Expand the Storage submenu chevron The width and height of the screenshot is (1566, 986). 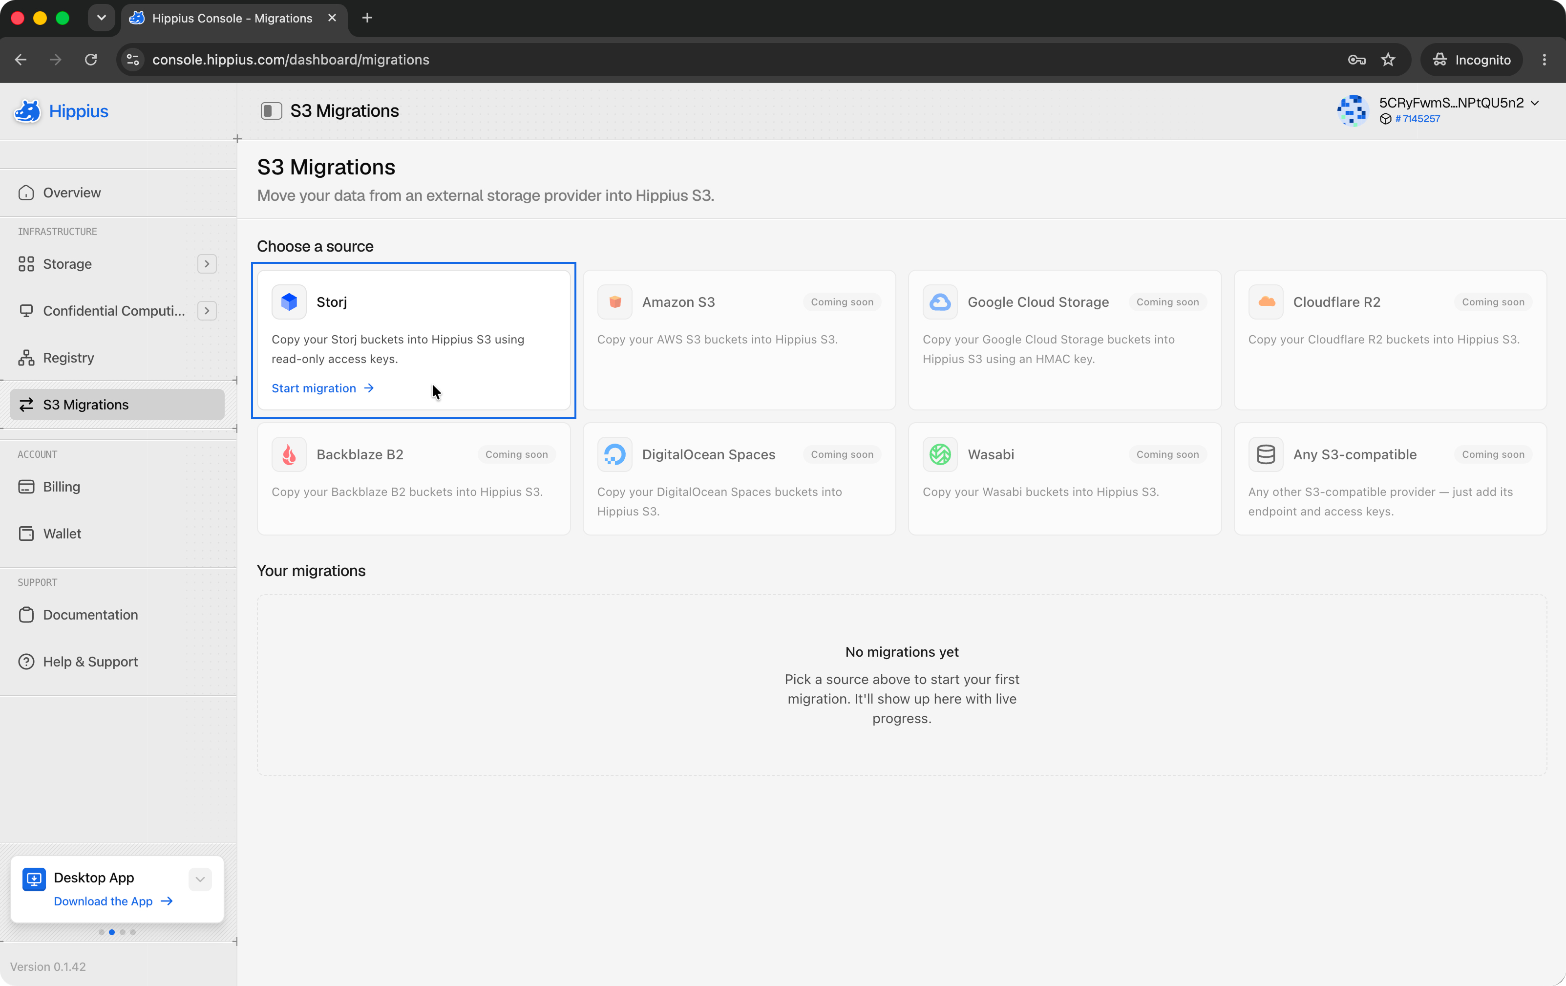207,264
